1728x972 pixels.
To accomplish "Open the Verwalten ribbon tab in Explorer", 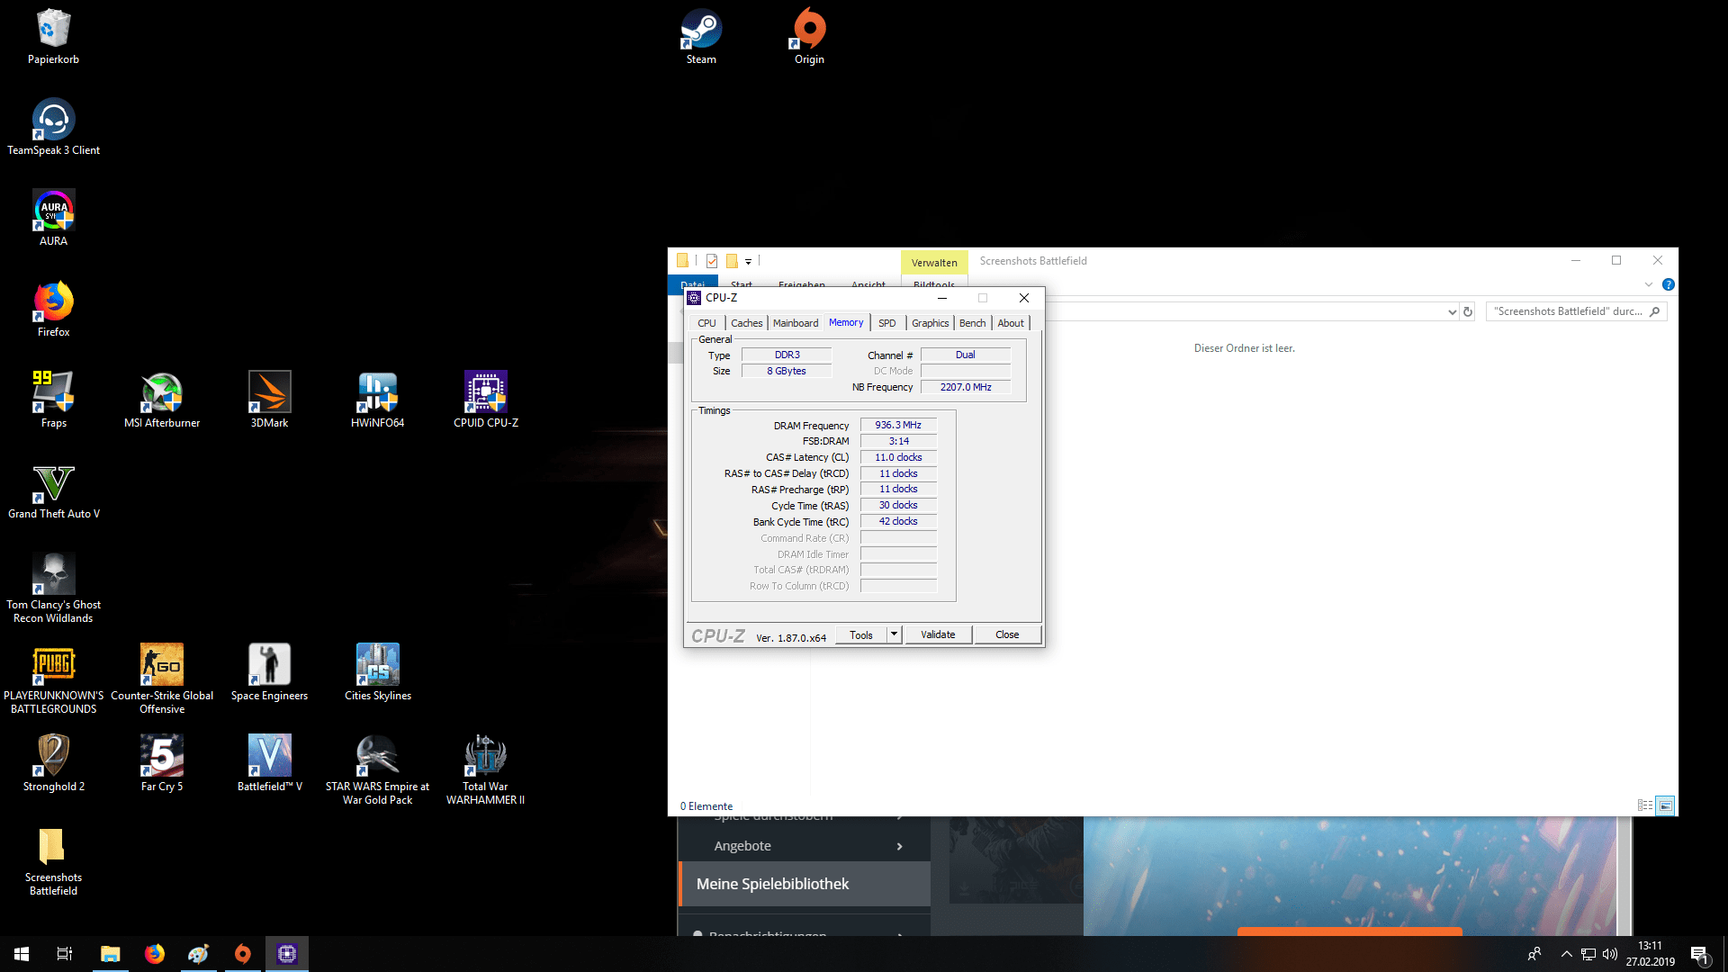I will click(934, 263).
